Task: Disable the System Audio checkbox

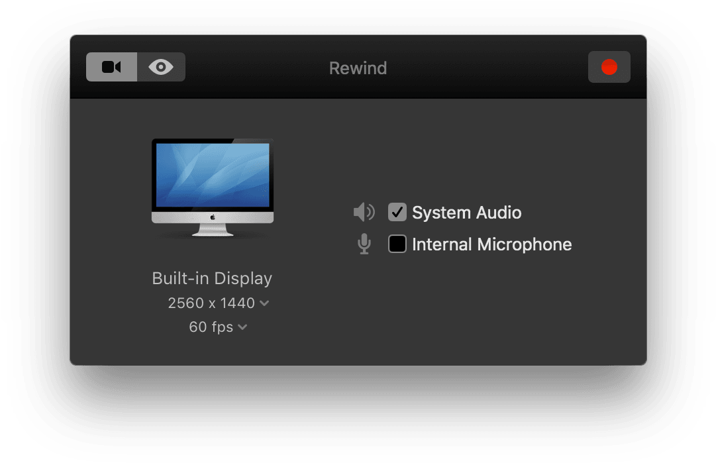Action: tap(397, 212)
